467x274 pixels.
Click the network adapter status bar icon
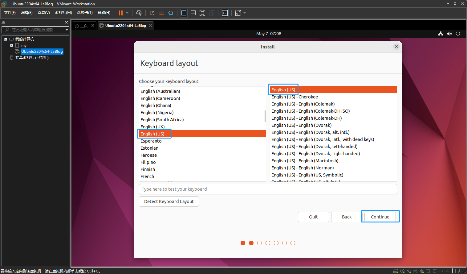pos(409,271)
